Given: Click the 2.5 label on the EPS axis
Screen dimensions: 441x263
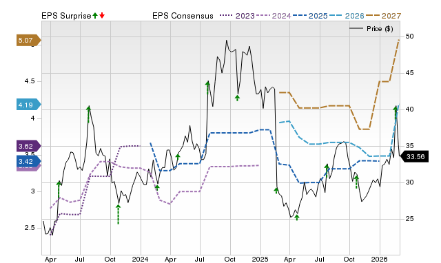Looking at the screenshot, I should pyautogui.click(x=30, y=228).
